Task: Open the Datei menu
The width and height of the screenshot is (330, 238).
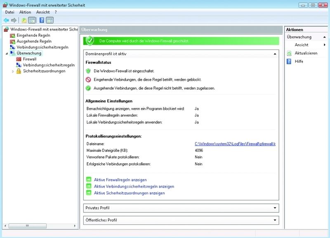Action: click(x=9, y=12)
